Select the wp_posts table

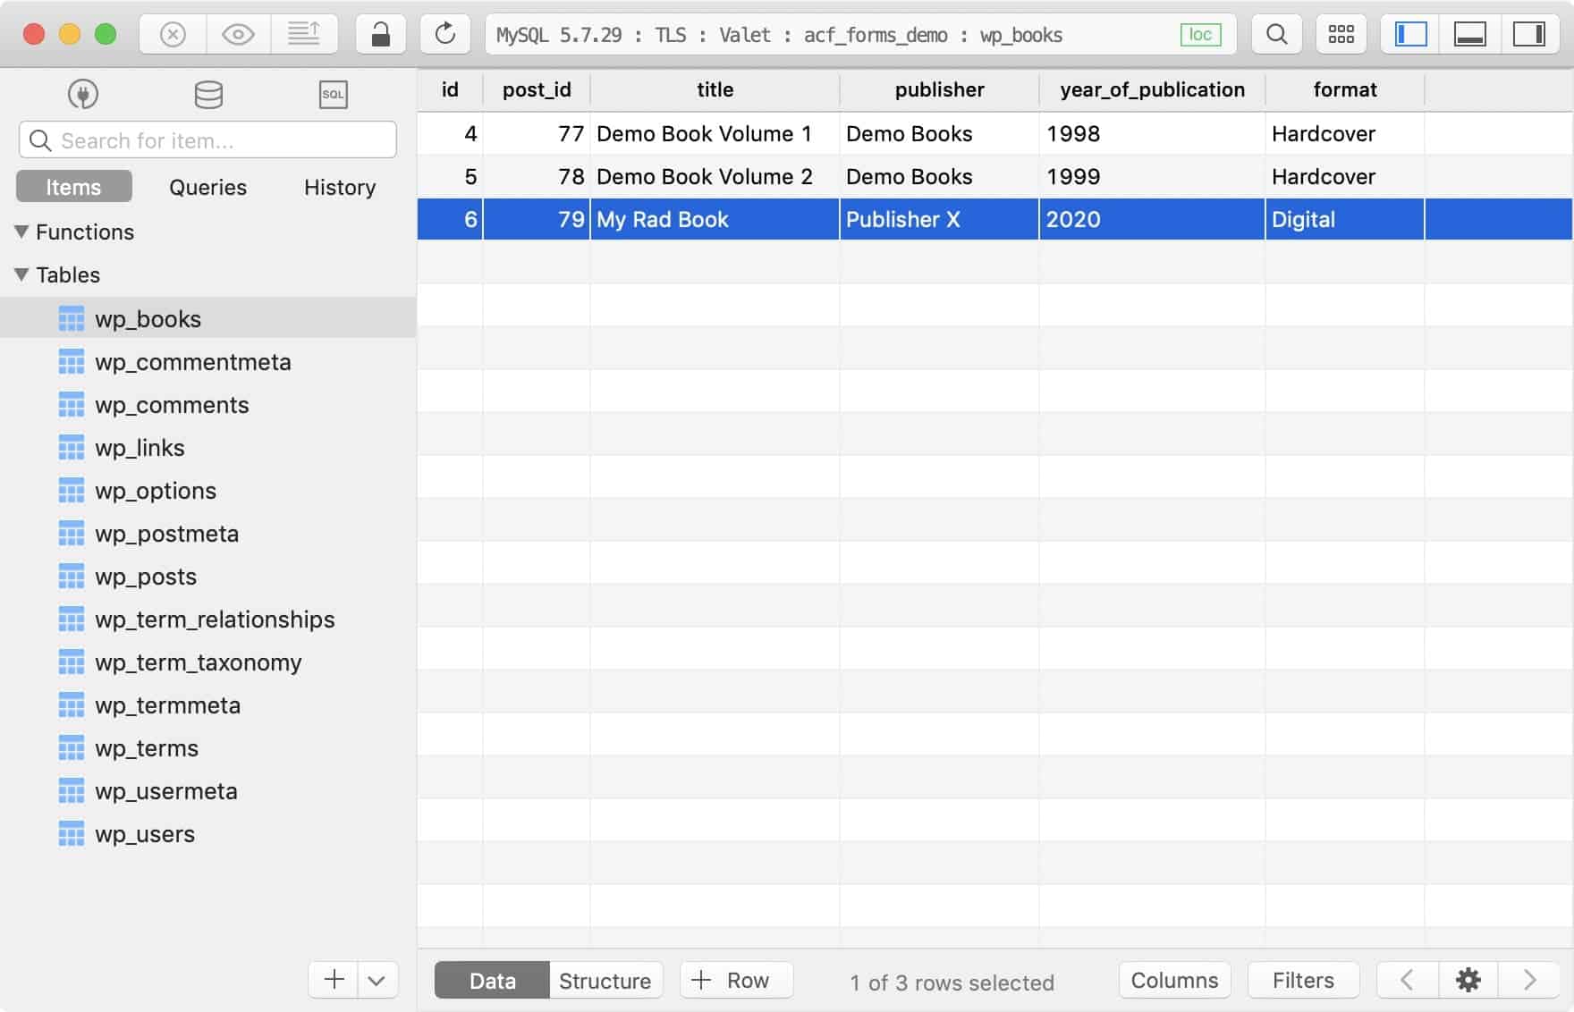tap(146, 578)
